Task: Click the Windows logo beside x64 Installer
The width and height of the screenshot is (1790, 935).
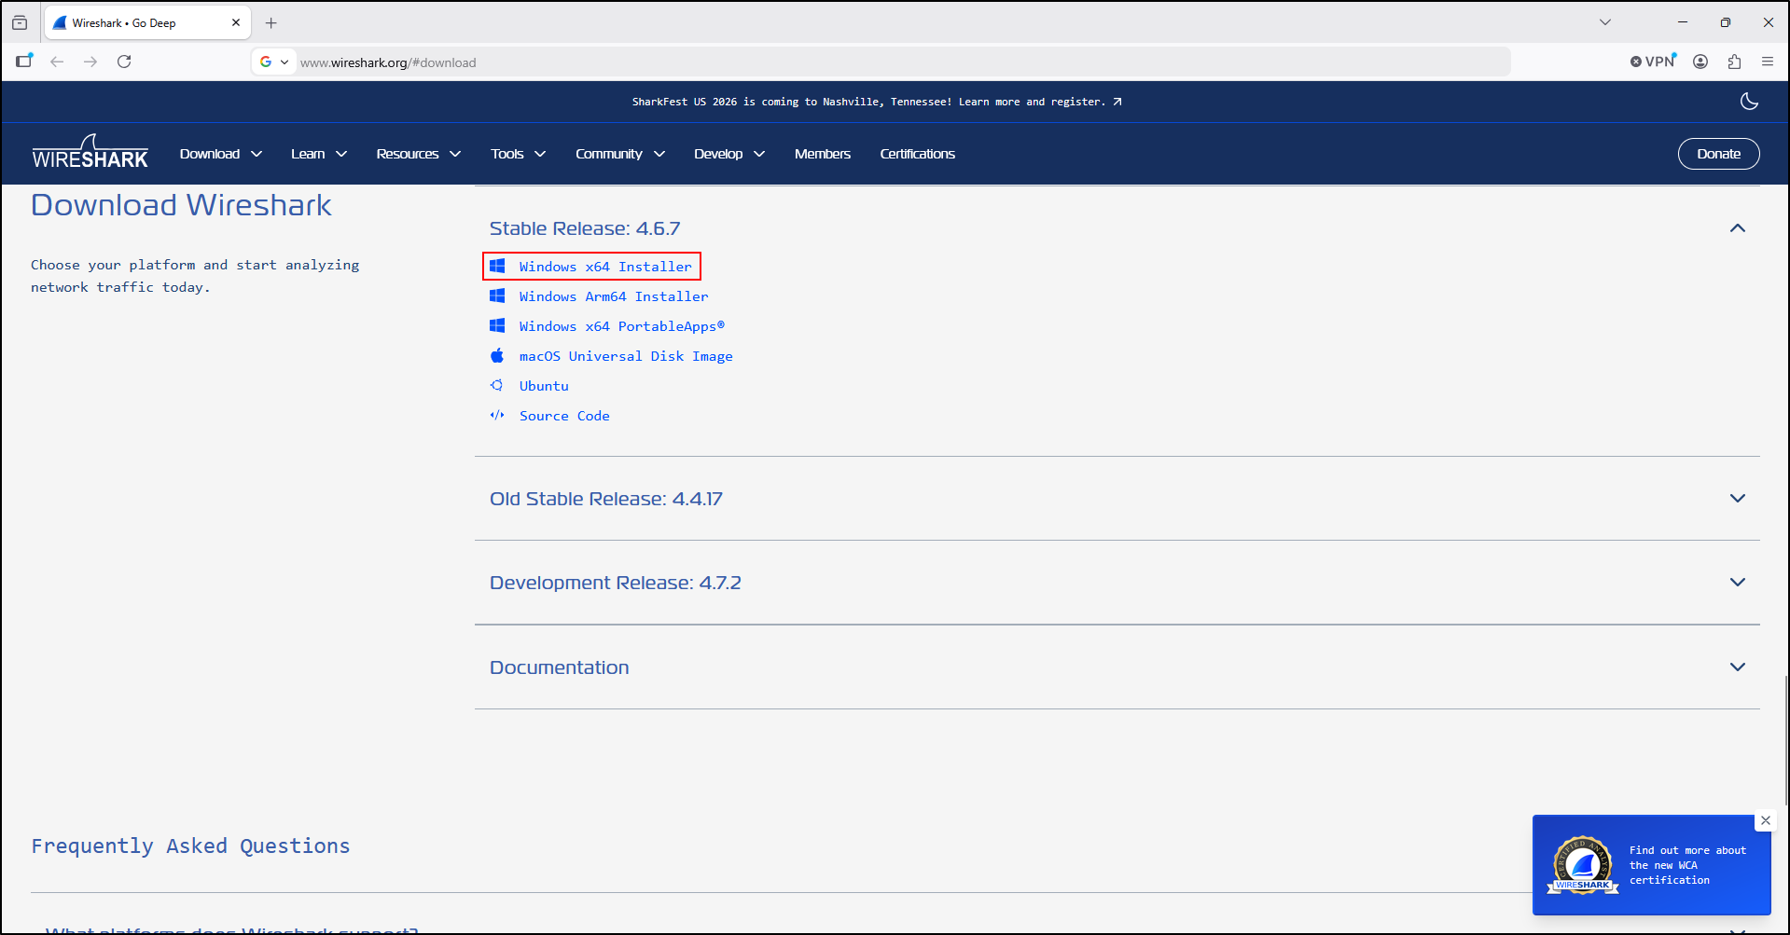Action: tap(497, 267)
